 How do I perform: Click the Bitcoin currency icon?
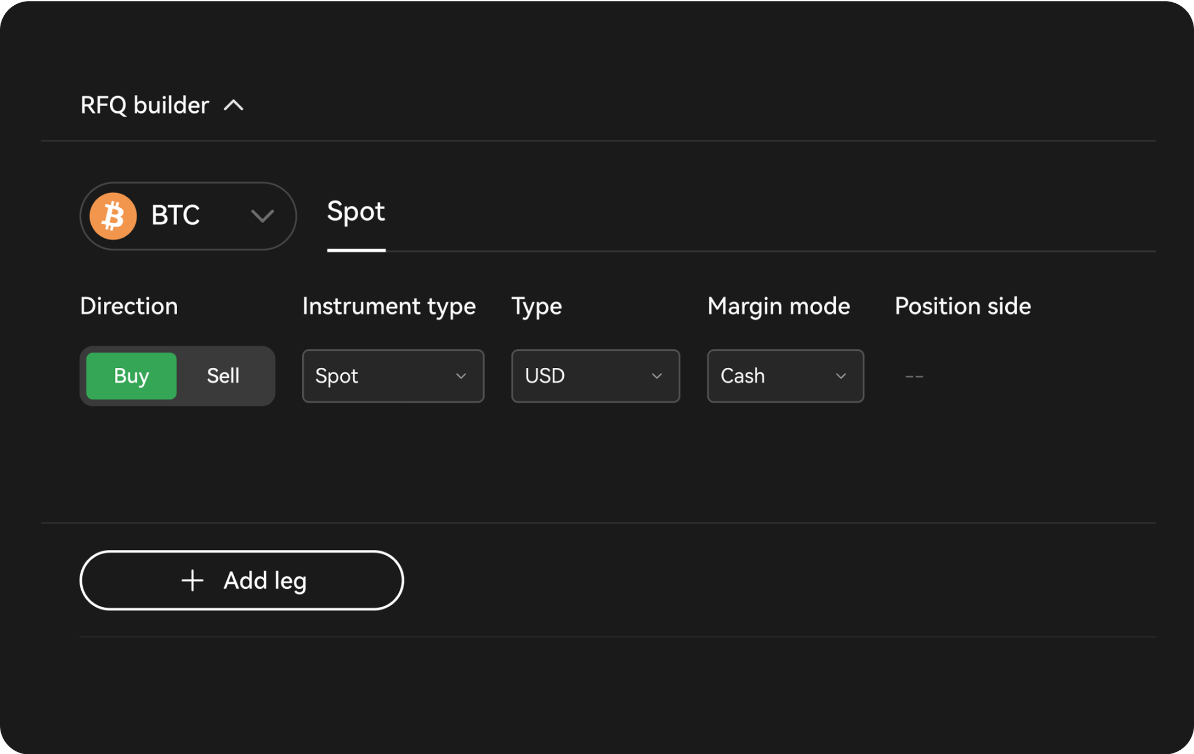113,215
